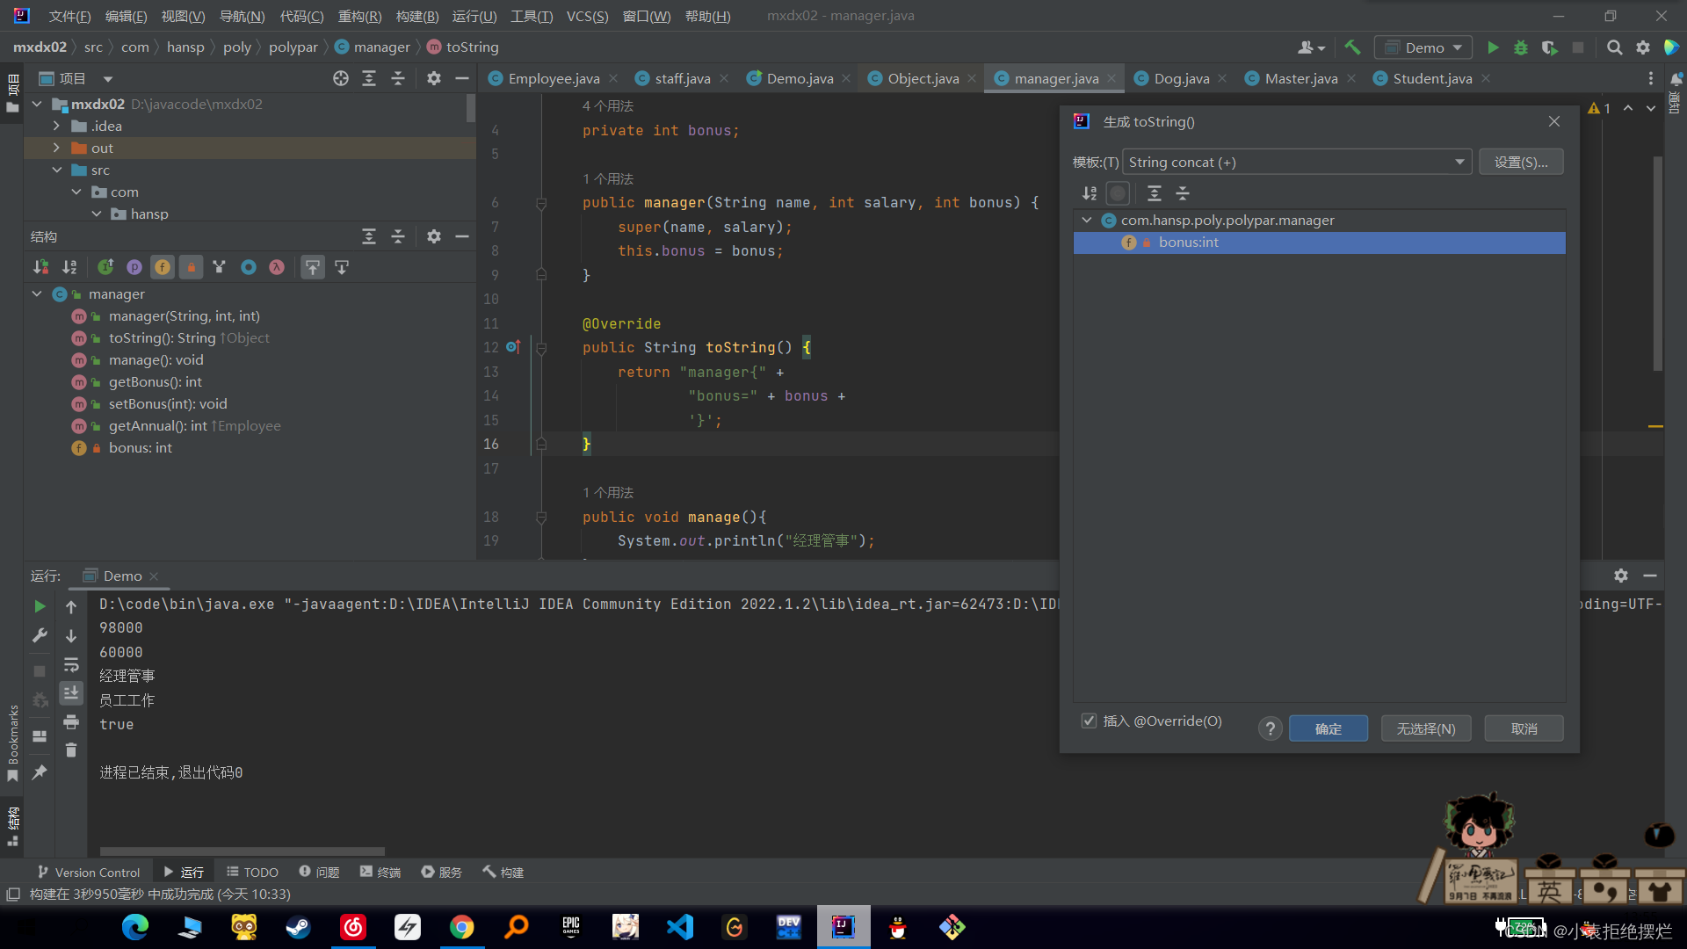Click the run console horizontal scrollbar
Screen dimensions: 1687x949
pyautogui.click(x=242, y=851)
